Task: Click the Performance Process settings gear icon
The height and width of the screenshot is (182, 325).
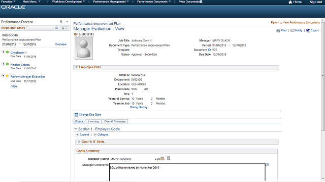Action: point(61,21)
